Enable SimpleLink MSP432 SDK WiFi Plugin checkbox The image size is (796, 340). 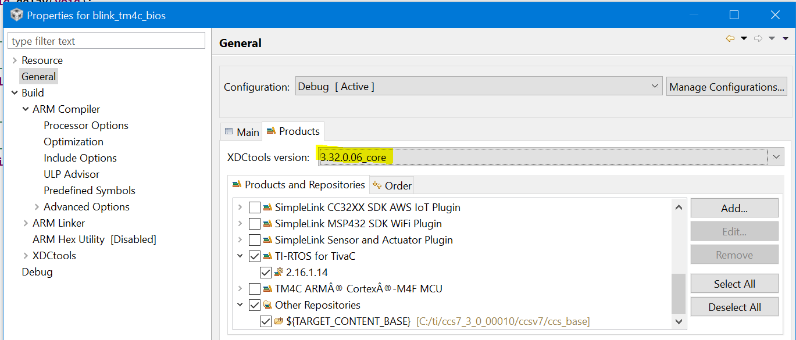[x=255, y=224]
